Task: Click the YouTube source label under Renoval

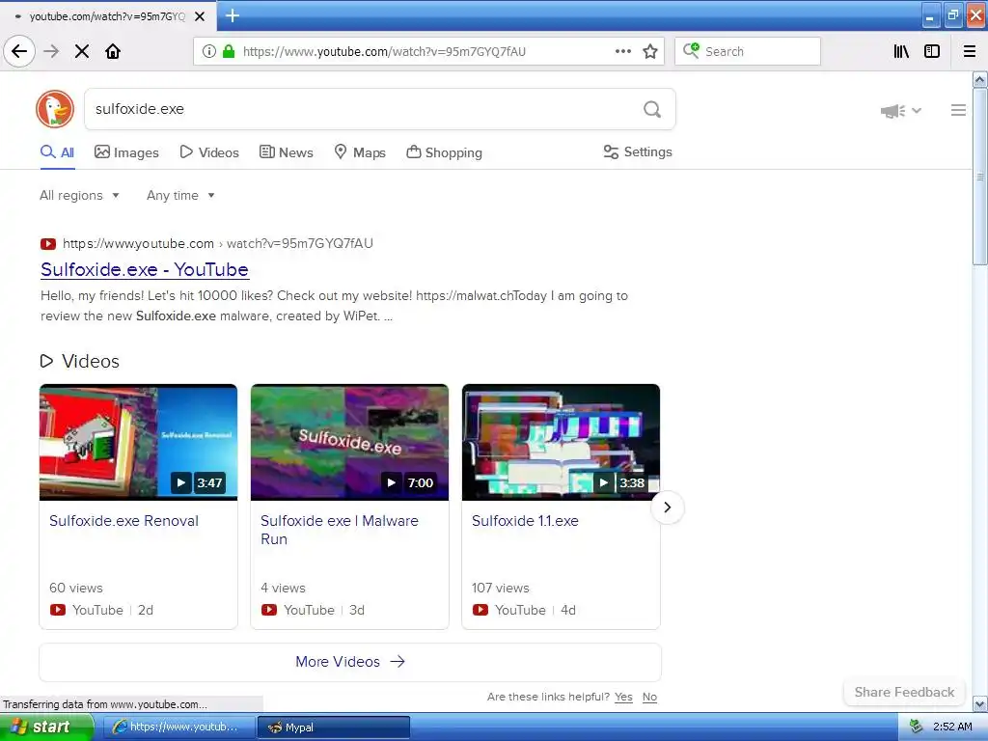Action: point(97,610)
